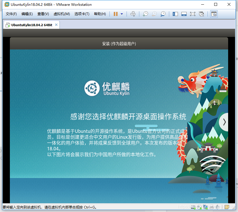This screenshot has height=212, width=238.
Task: Revert to the previous snapshot
Action: pos(154,14)
